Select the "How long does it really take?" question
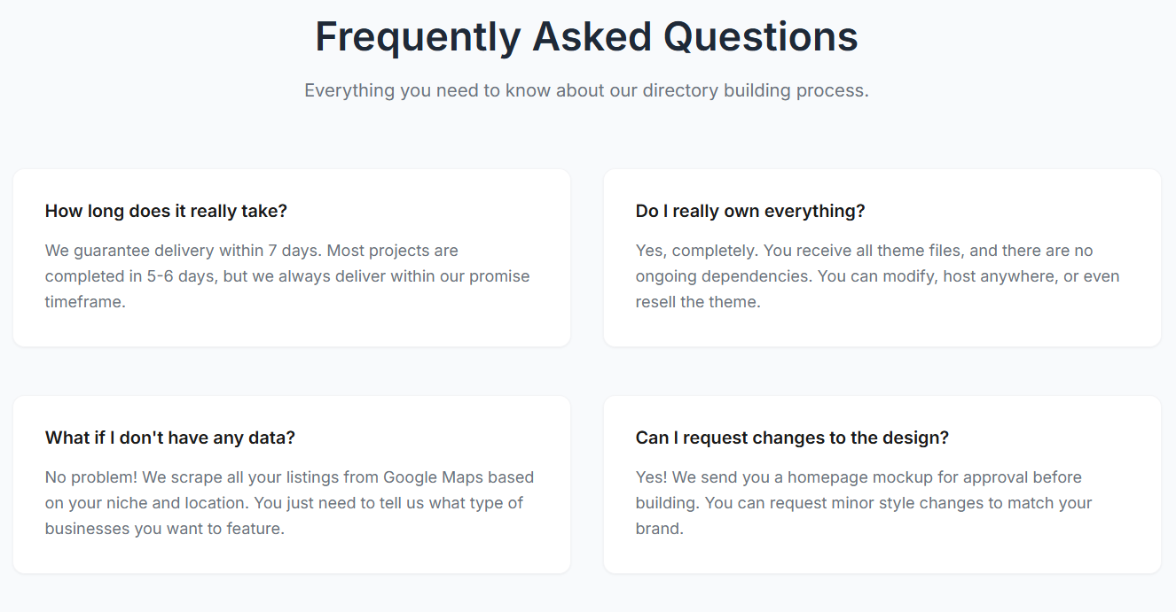The image size is (1176, 612). (166, 211)
